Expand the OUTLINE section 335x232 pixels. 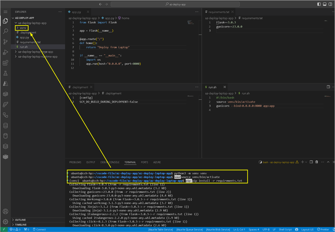pyautogui.click(x=20, y=220)
